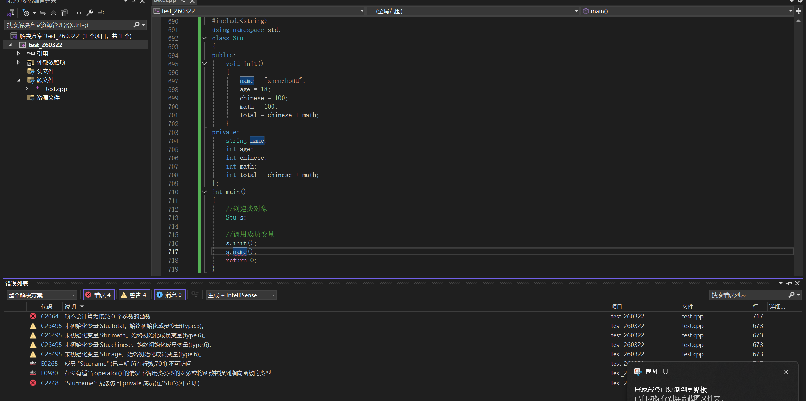Select test.cpp in the solution tree
Screen dimensions: 806x401
(56, 89)
